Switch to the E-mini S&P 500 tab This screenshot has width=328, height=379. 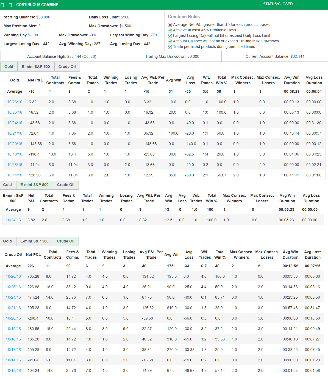click(36, 66)
